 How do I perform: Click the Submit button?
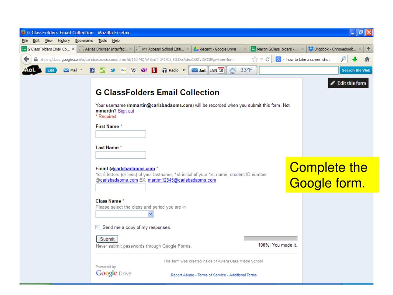(107, 239)
